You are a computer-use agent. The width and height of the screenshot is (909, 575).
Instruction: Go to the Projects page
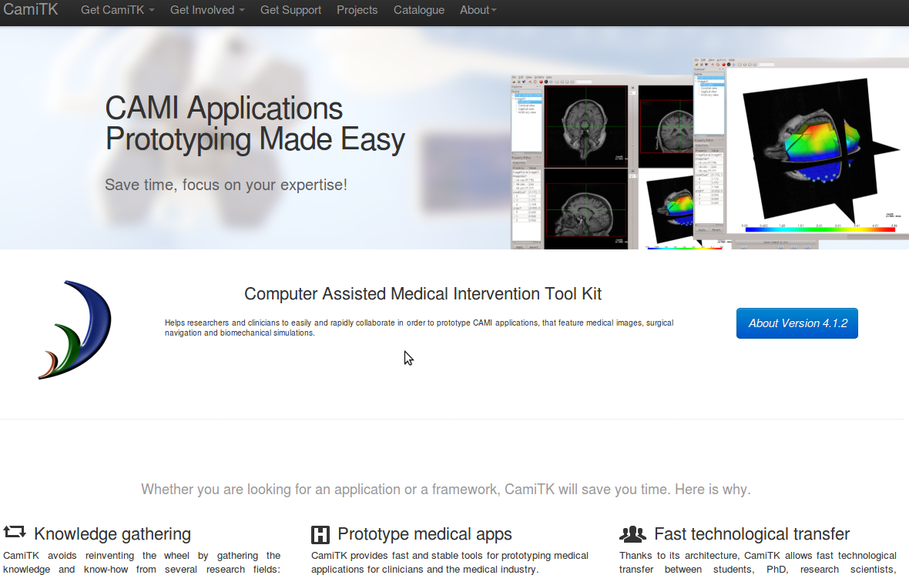357,10
